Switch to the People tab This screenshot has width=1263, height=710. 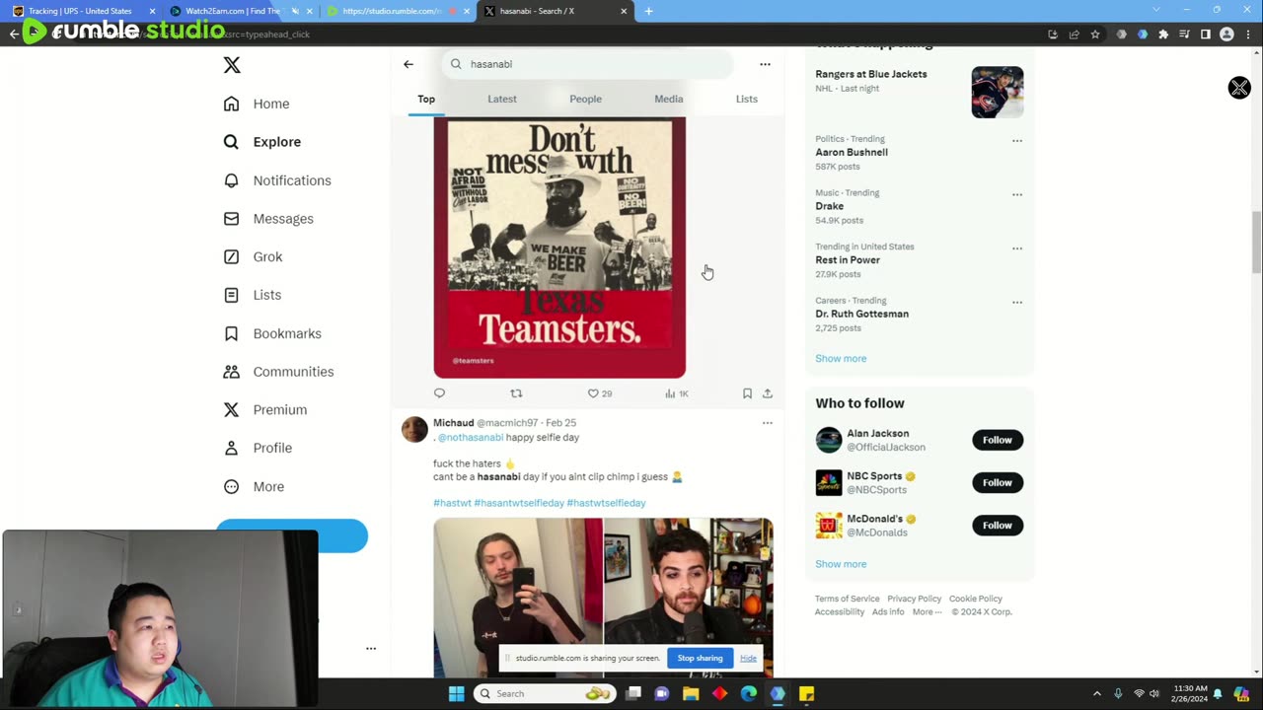click(585, 99)
